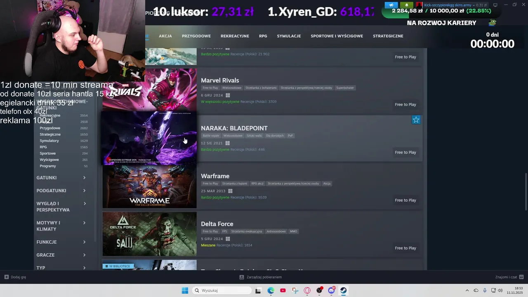Image resolution: width=528 pixels, height=297 pixels.
Task: Open Opera GX browser from taskbar
Action: point(307,290)
